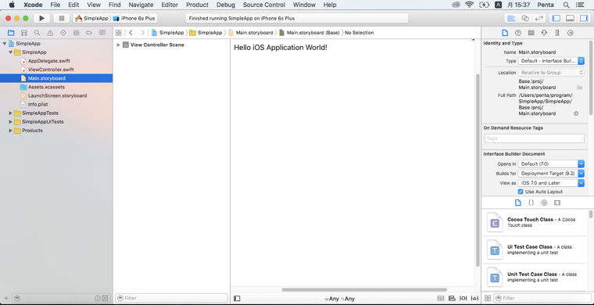Switch to the Assistant editor

point(525,18)
